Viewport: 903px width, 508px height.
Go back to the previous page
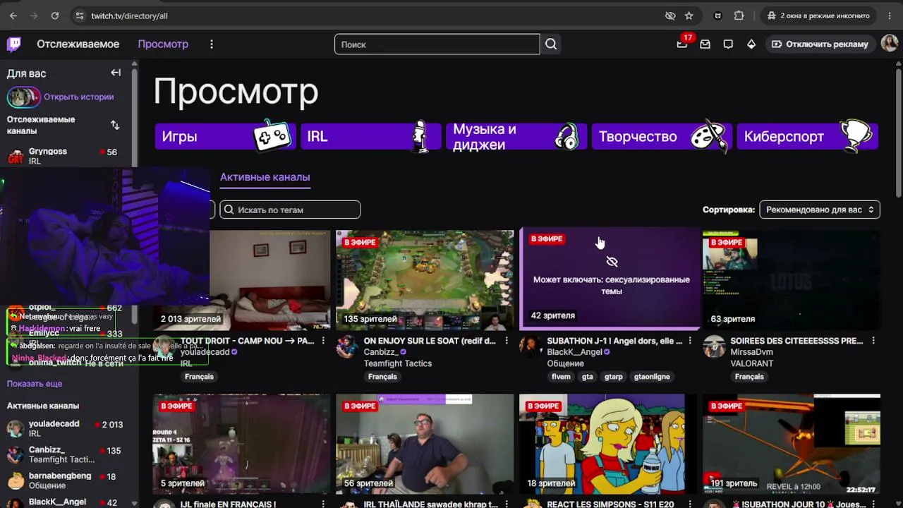pyautogui.click(x=13, y=16)
